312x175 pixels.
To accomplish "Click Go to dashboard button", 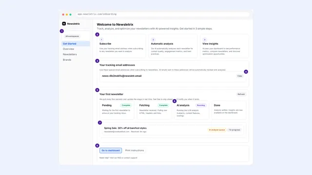I will [x=111, y=150].
